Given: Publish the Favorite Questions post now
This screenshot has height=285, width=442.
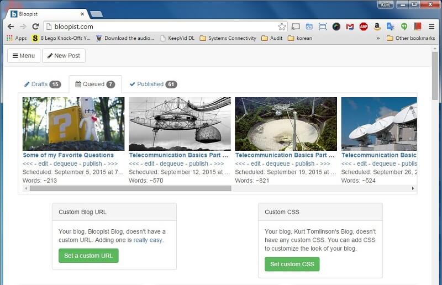Looking at the screenshot, I should coord(92,163).
